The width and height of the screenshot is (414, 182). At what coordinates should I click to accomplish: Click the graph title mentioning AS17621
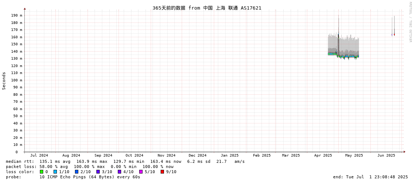click(x=207, y=8)
